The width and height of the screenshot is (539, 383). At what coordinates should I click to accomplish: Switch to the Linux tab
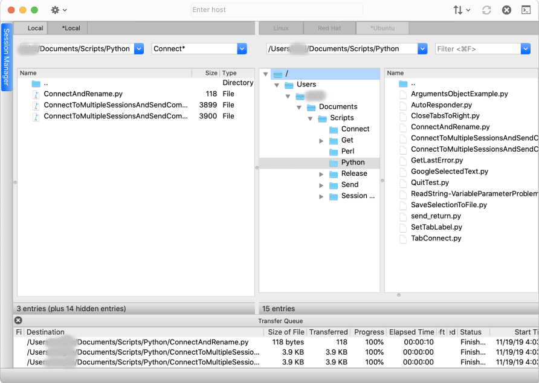point(281,28)
